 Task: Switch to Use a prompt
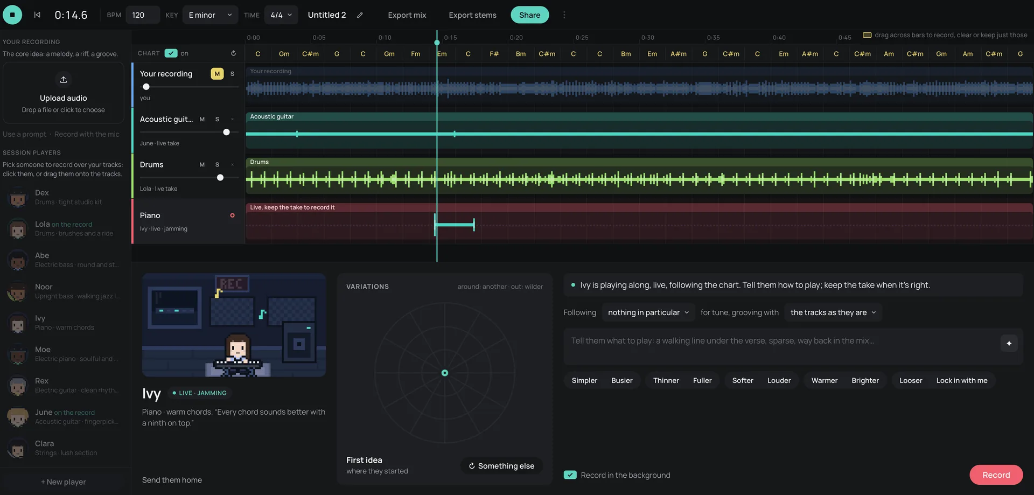25,134
